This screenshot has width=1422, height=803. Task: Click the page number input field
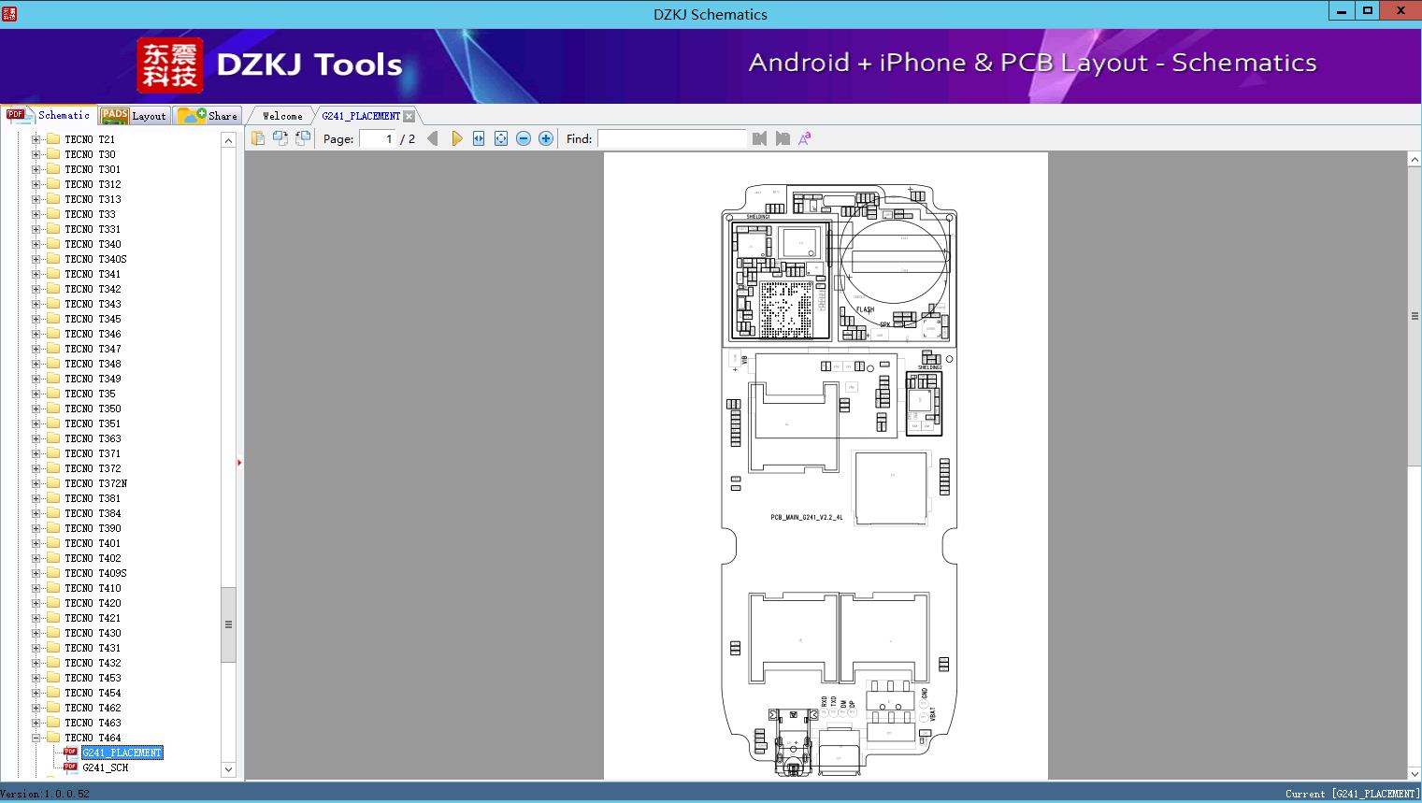click(377, 138)
